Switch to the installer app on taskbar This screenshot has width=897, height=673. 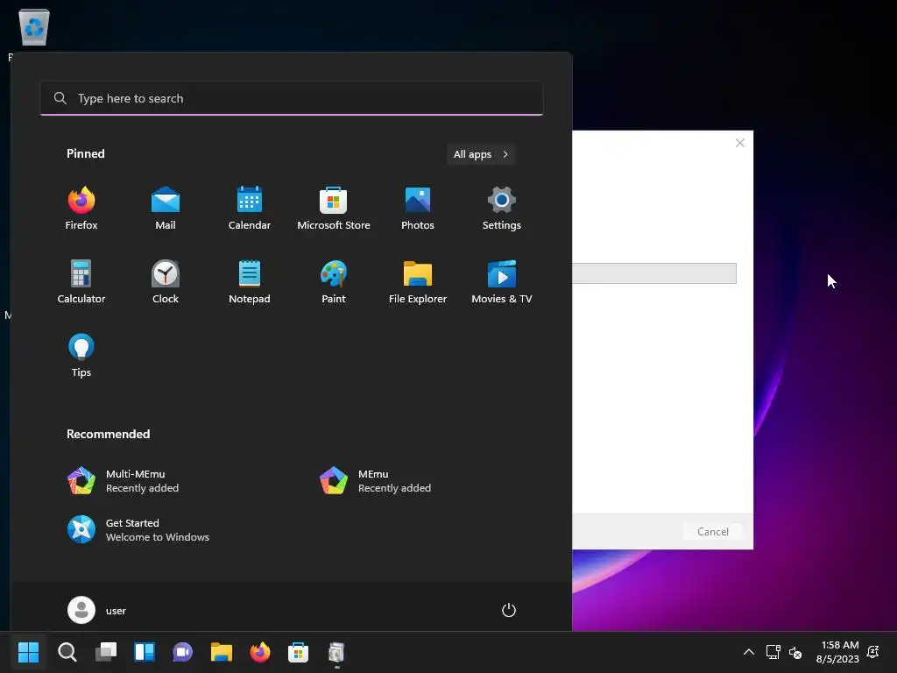[x=336, y=652]
